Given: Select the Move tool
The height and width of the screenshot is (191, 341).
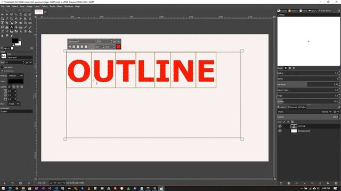Looking at the screenshot, I should [x=21, y=19].
